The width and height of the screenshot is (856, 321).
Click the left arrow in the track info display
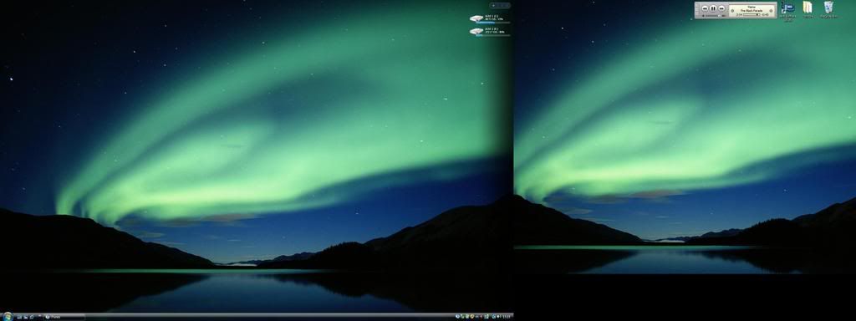point(732,10)
